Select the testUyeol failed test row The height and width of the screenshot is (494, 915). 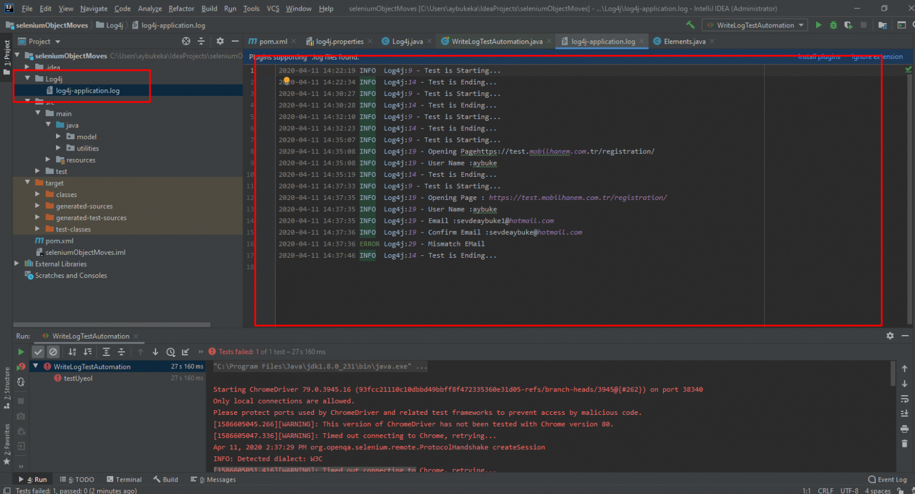[118, 378]
